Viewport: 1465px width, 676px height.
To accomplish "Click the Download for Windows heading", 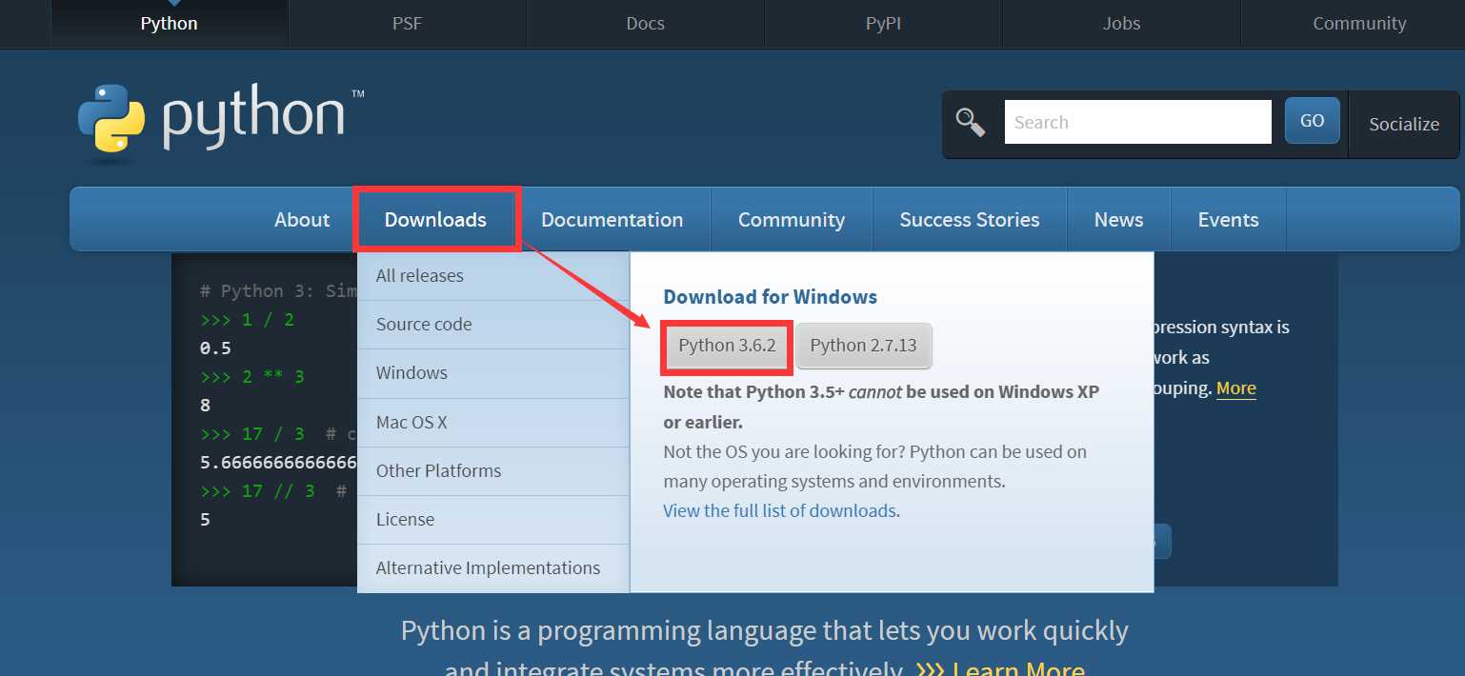I will [770, 297].
